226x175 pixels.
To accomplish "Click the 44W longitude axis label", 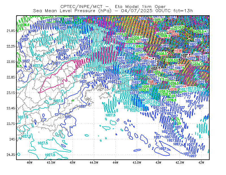I will pos(116,163).
